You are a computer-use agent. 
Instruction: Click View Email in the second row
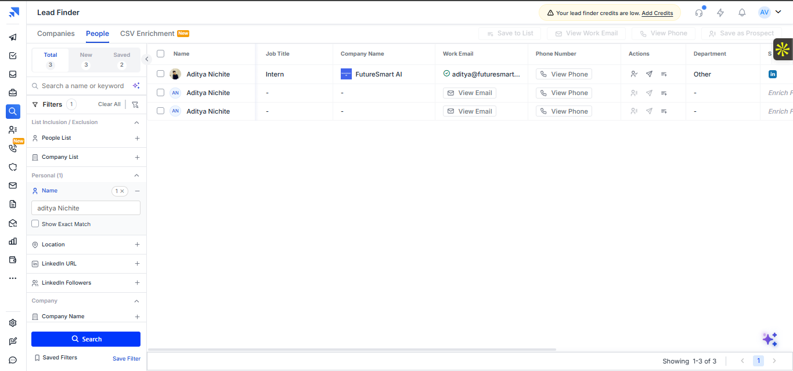tap(470, 93)
